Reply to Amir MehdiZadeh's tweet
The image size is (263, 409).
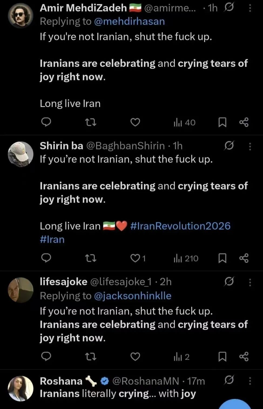tap(46, 122)
